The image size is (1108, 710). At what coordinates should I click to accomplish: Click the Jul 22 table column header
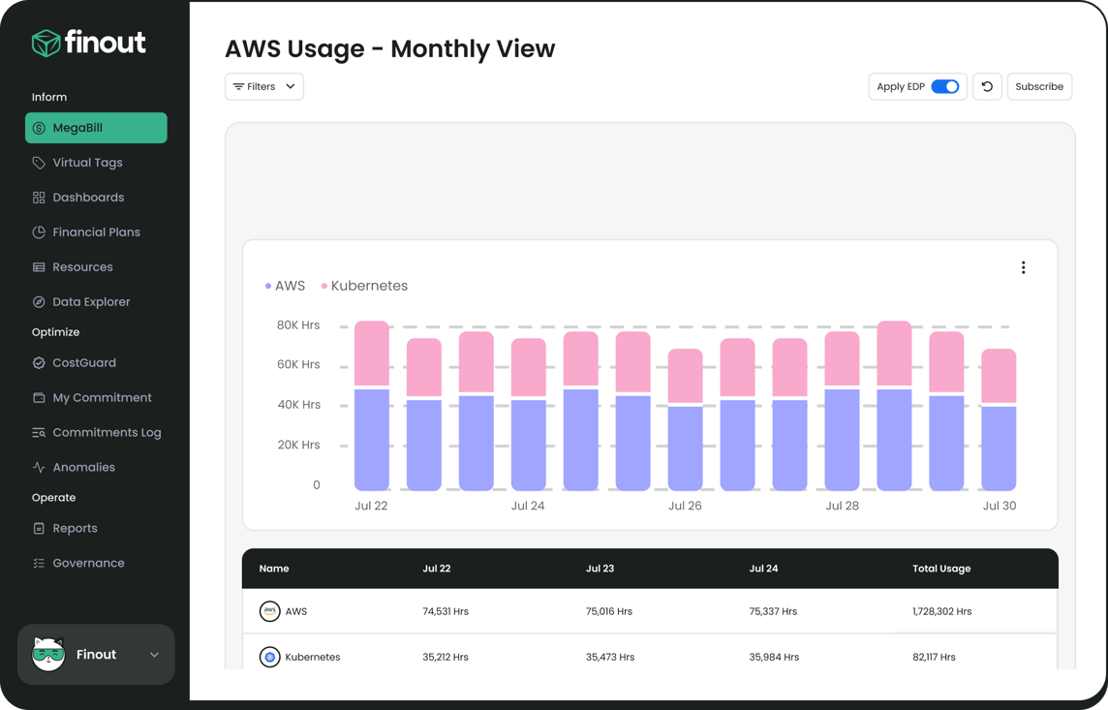click(437, 569)
